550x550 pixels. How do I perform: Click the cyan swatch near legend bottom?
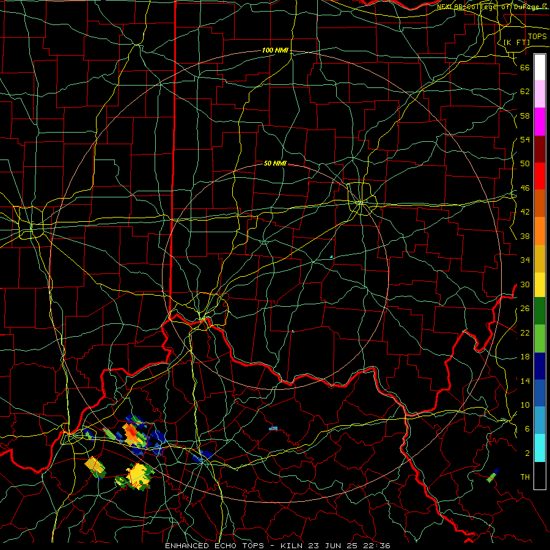(x=540, y=448)
